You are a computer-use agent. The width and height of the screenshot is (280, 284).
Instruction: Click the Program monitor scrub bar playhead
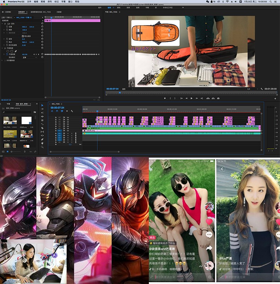click(x=120, y=93)
